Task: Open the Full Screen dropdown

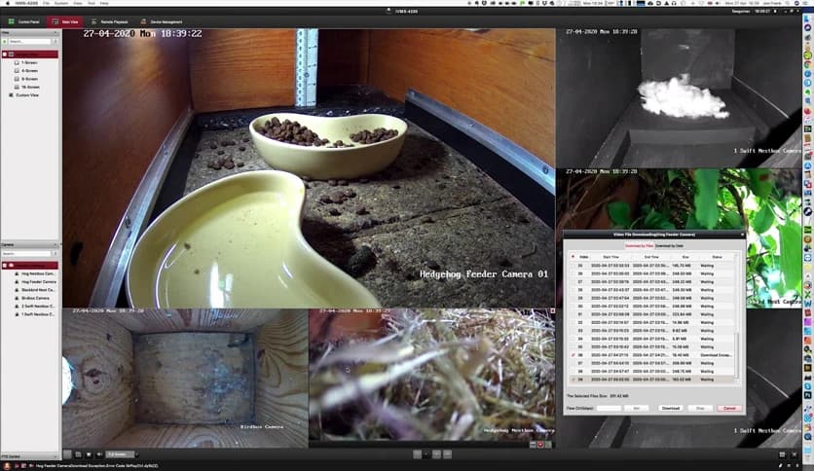Action: [120, 454]
